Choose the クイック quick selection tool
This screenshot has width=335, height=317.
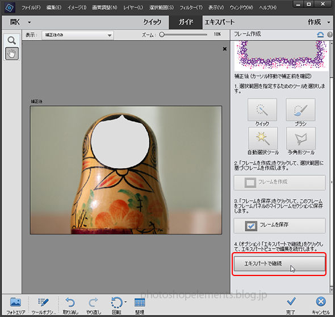pos(262,110)
